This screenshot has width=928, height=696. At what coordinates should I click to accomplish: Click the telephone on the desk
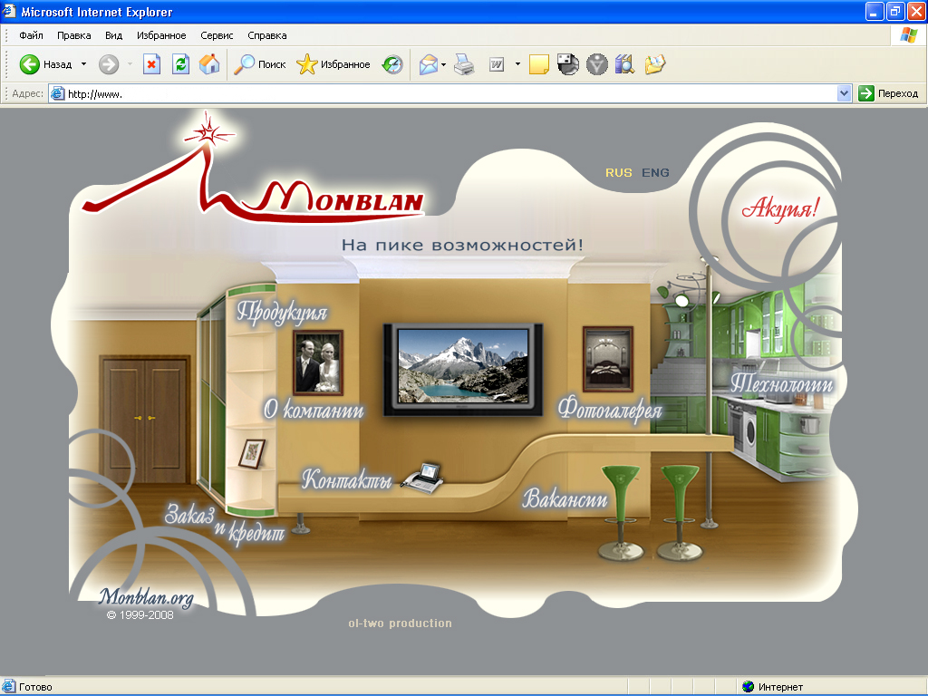click(x=422, y=478)
